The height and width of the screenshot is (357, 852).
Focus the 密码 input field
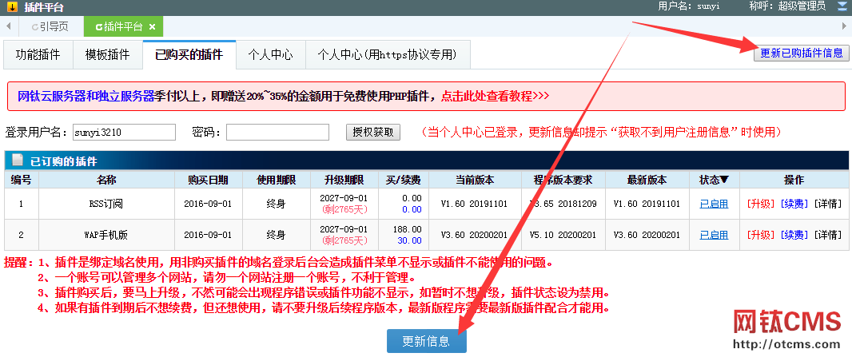(277, 132)
